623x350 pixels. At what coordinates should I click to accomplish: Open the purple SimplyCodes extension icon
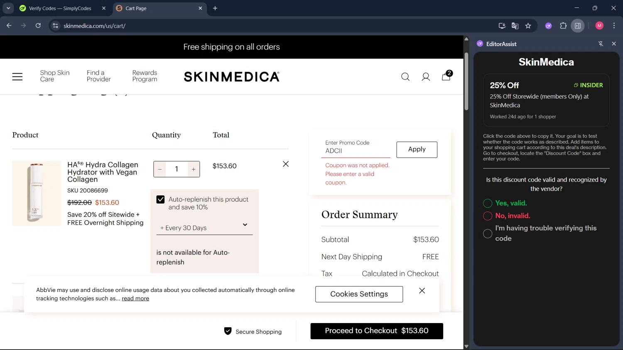coord(549,26)
